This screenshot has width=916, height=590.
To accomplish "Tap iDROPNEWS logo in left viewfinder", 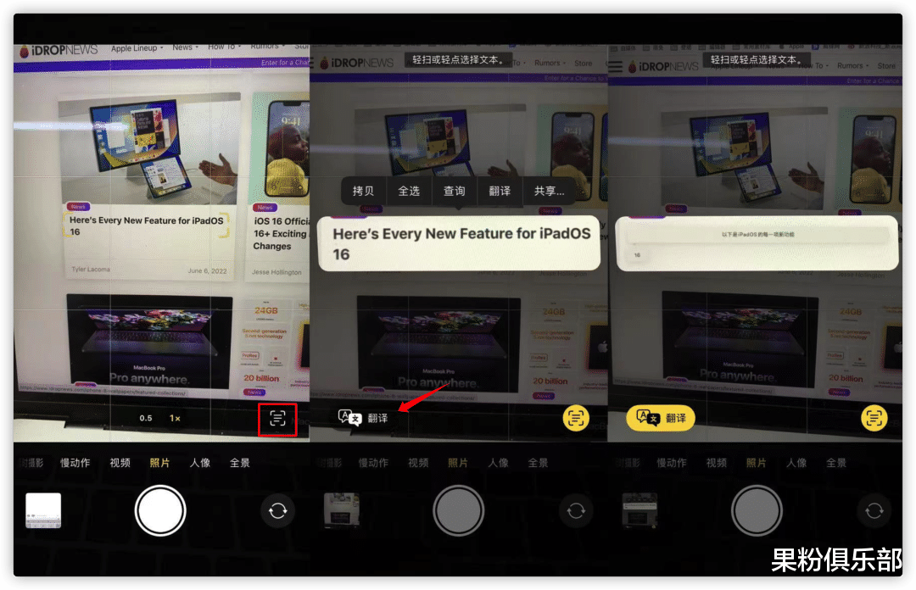I will [x=59, y=50].
